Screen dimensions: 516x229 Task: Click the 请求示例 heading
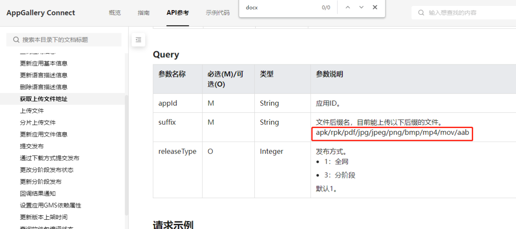[173, 224]
